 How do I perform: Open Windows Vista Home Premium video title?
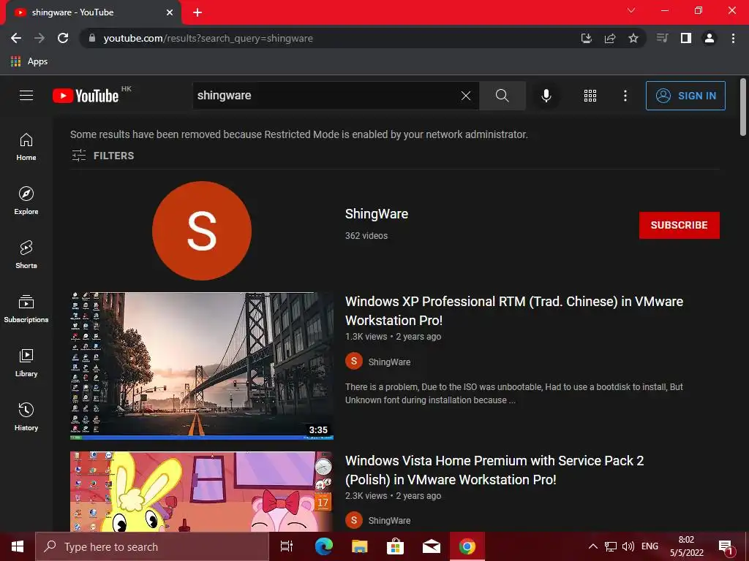pyautogui.click(x=494, y=470)
